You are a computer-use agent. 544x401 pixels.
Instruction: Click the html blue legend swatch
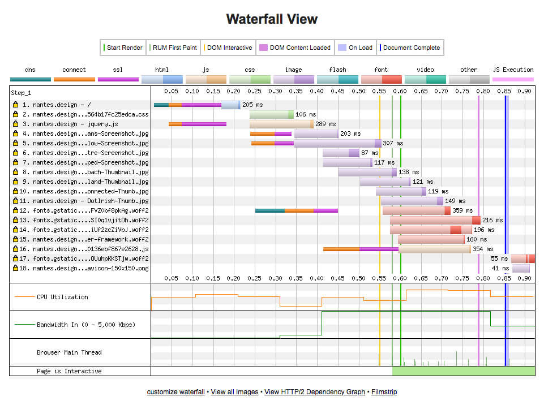162,79
